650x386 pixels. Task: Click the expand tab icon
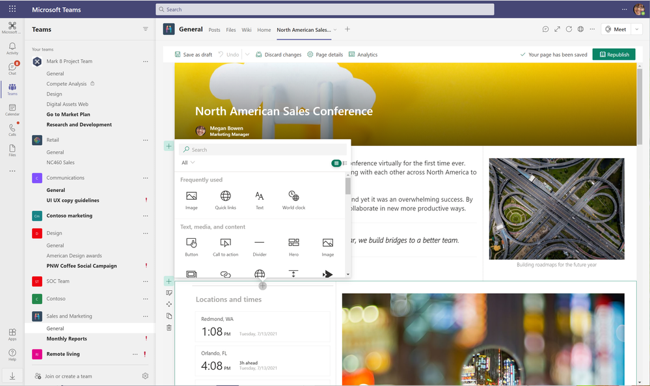[557, 29]
